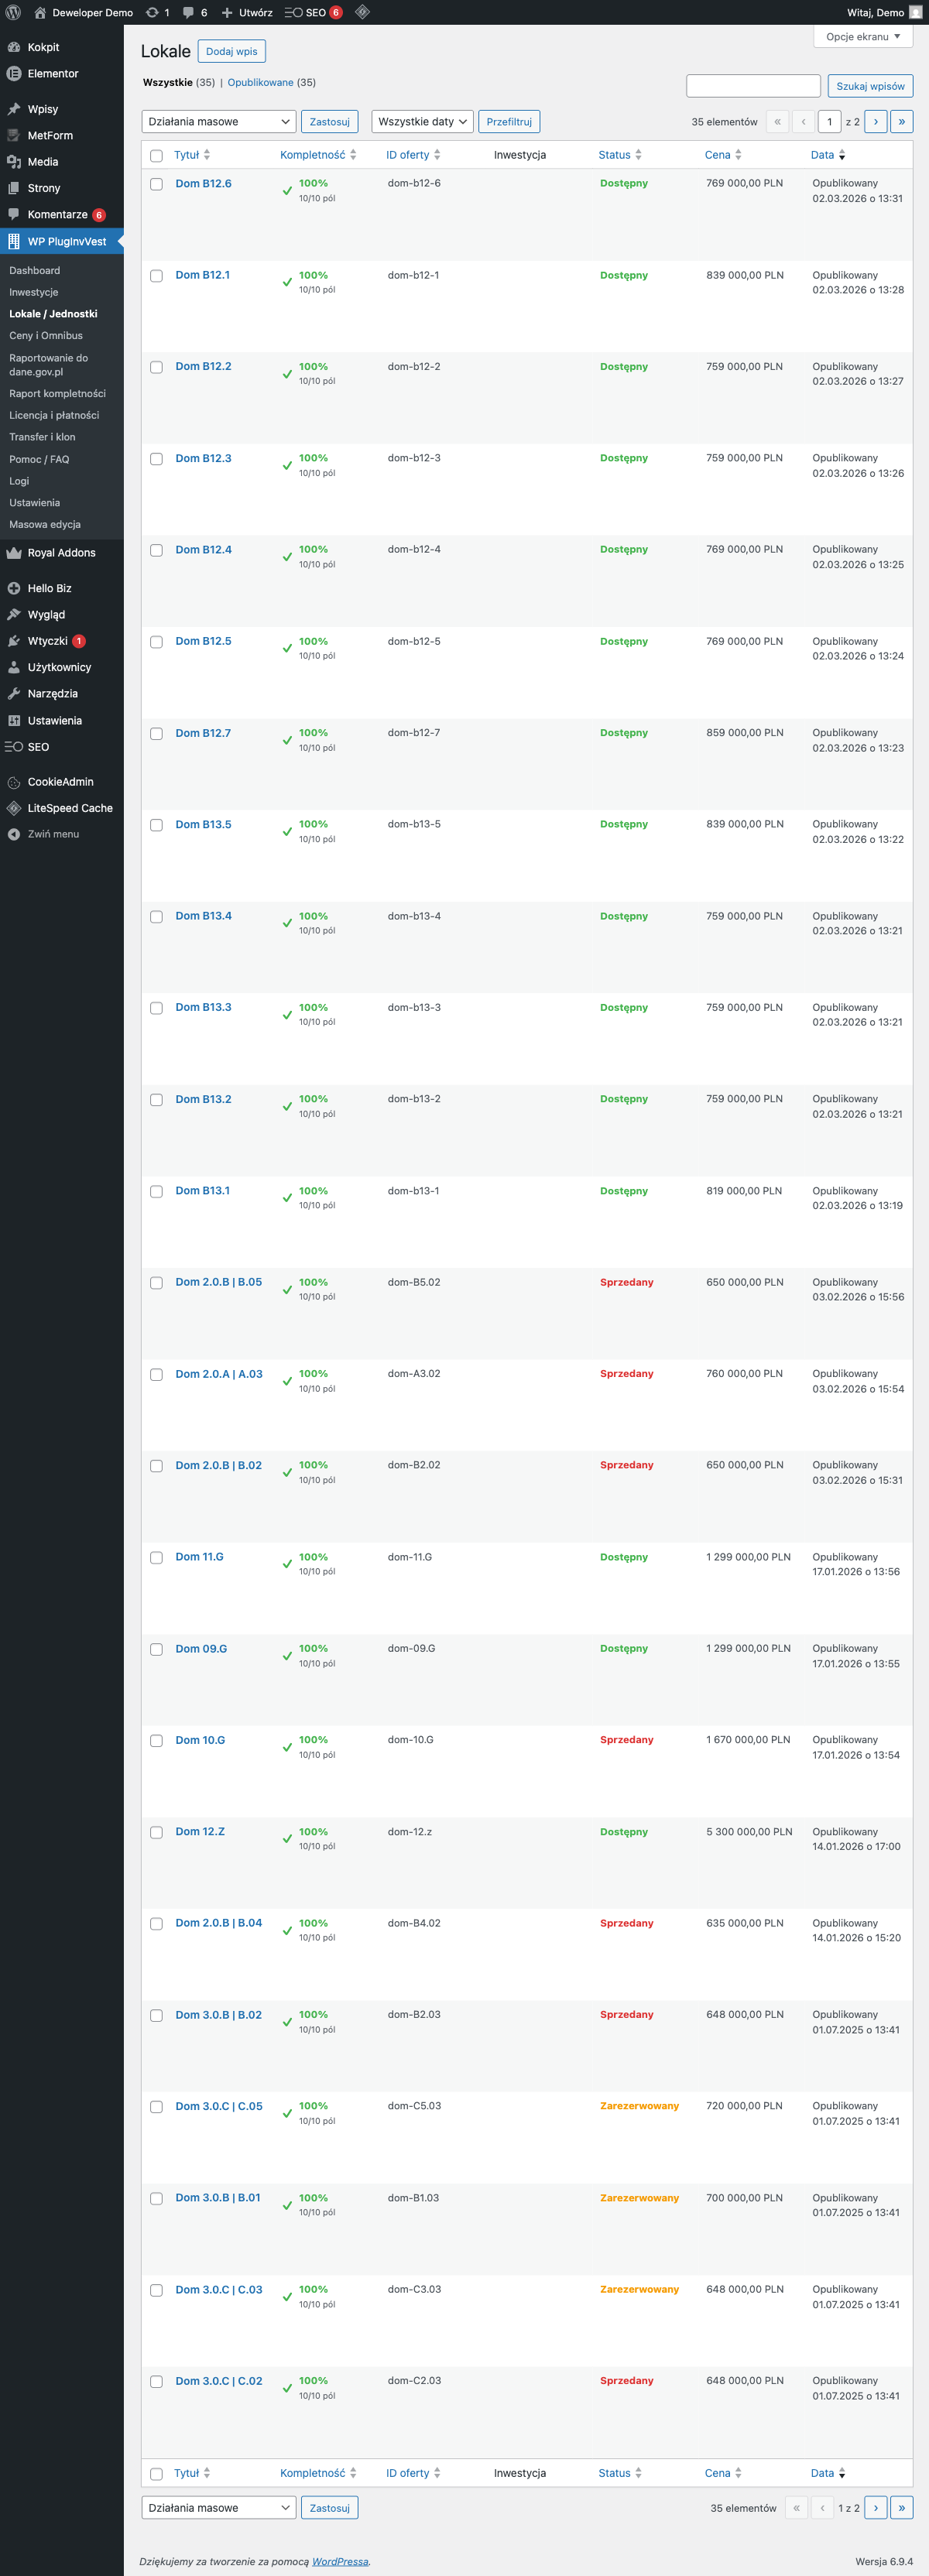Click WP PlugInvVest building icon

pyautogui.click(x=14, y=241)
